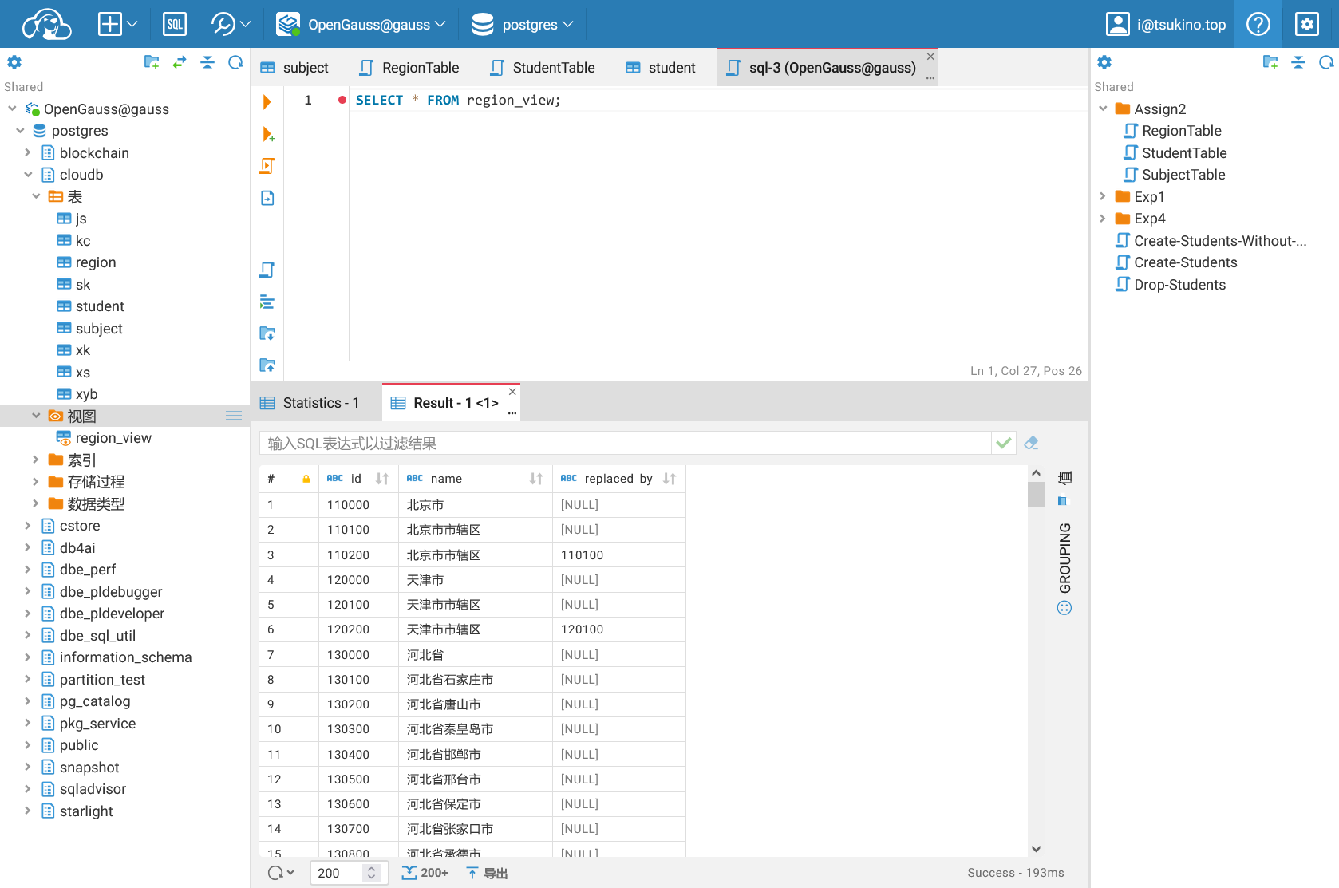1339x888 pixels.
Task: Toggle the replaced_by column sort
Action: click(669, 479)
